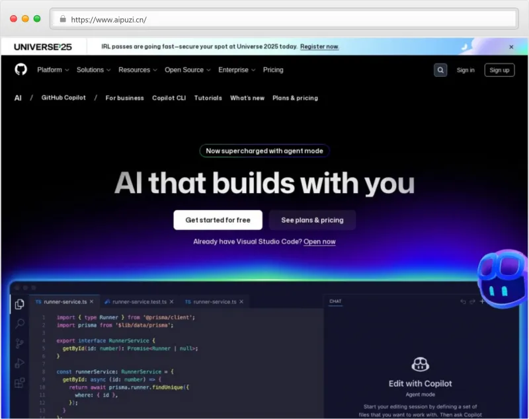
Task: Expand the Platform dropdown menu
Action: (53, 70)
